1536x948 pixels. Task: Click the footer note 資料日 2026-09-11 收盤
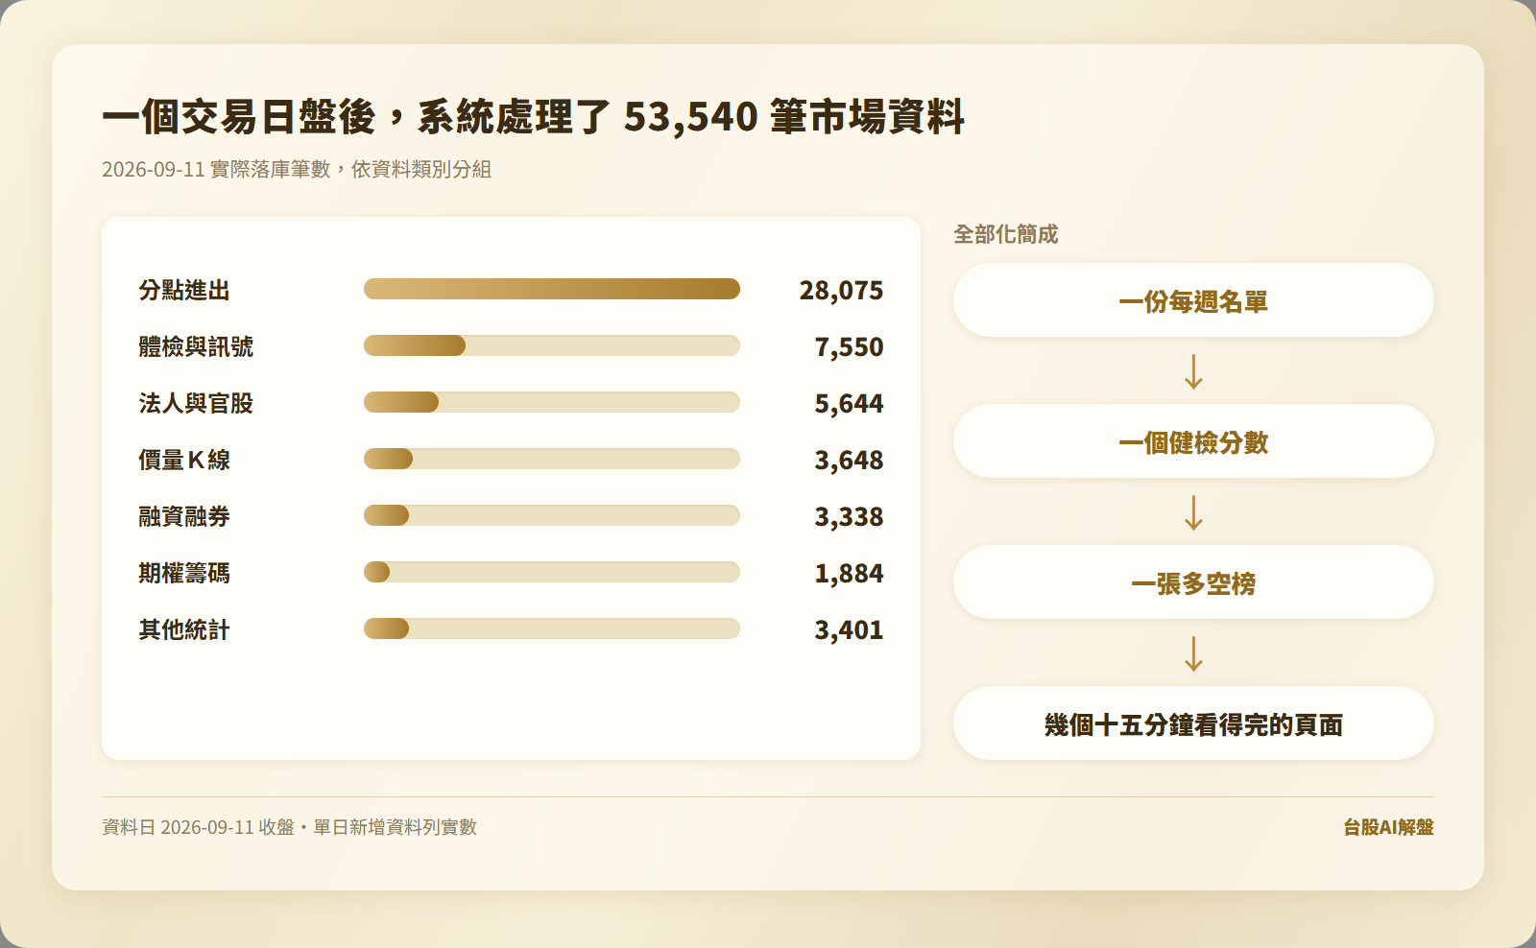289,827
